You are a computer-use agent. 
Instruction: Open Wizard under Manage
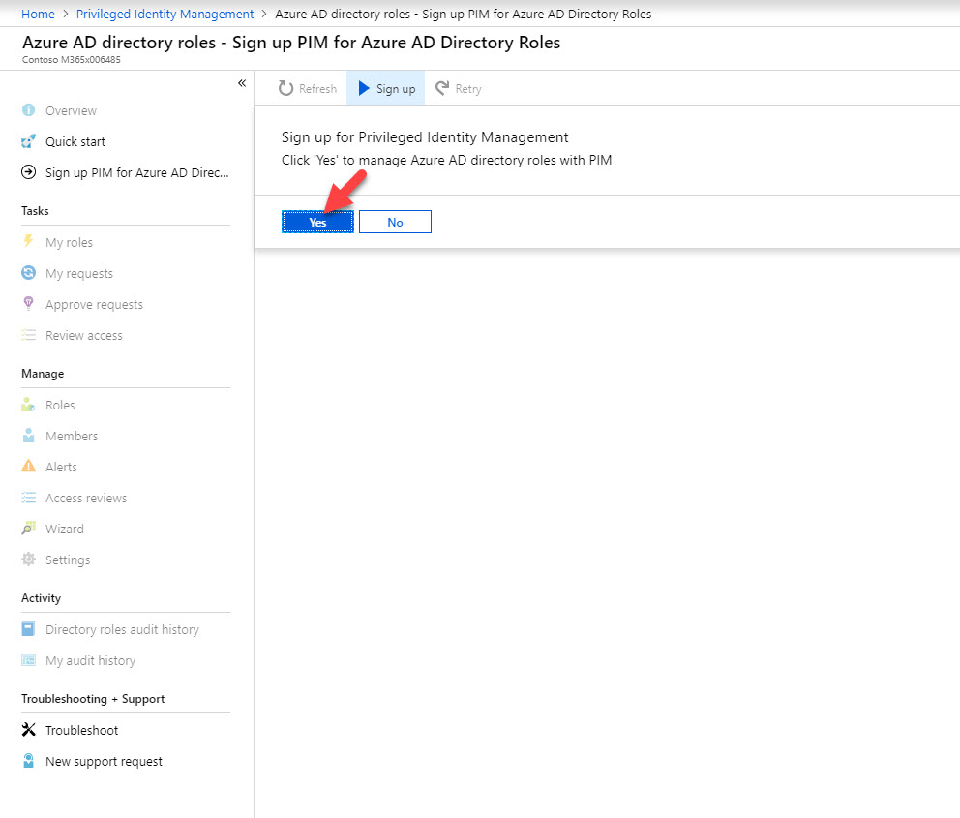pyautogui.click(x=65, y=529)
